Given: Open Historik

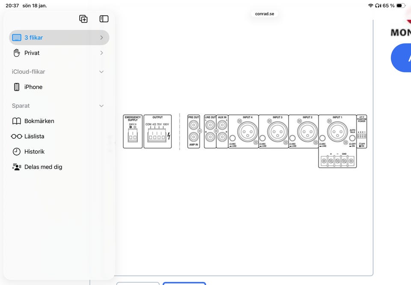Looking at the screenshot, I should click(59, 152).
